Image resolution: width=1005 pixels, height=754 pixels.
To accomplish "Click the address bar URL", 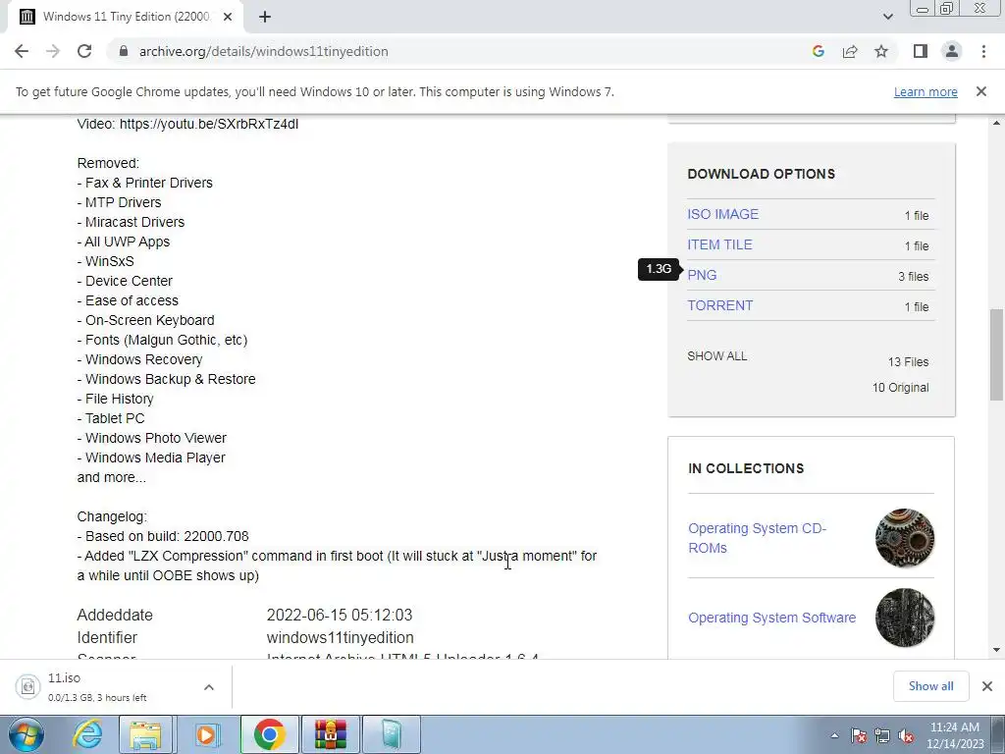I will (x=263, y=51).
